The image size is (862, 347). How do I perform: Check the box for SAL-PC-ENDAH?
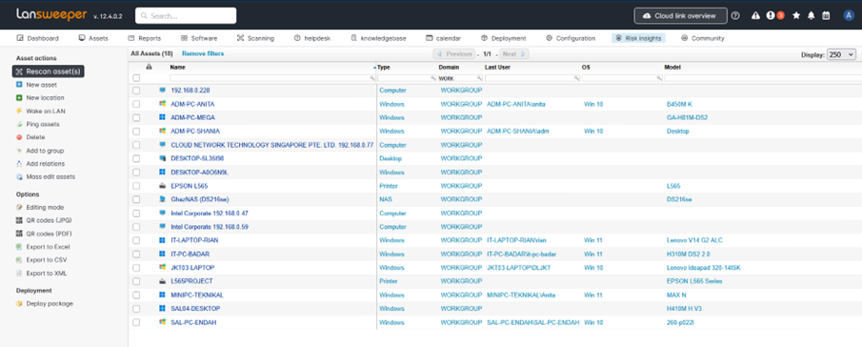coord(136,322)
